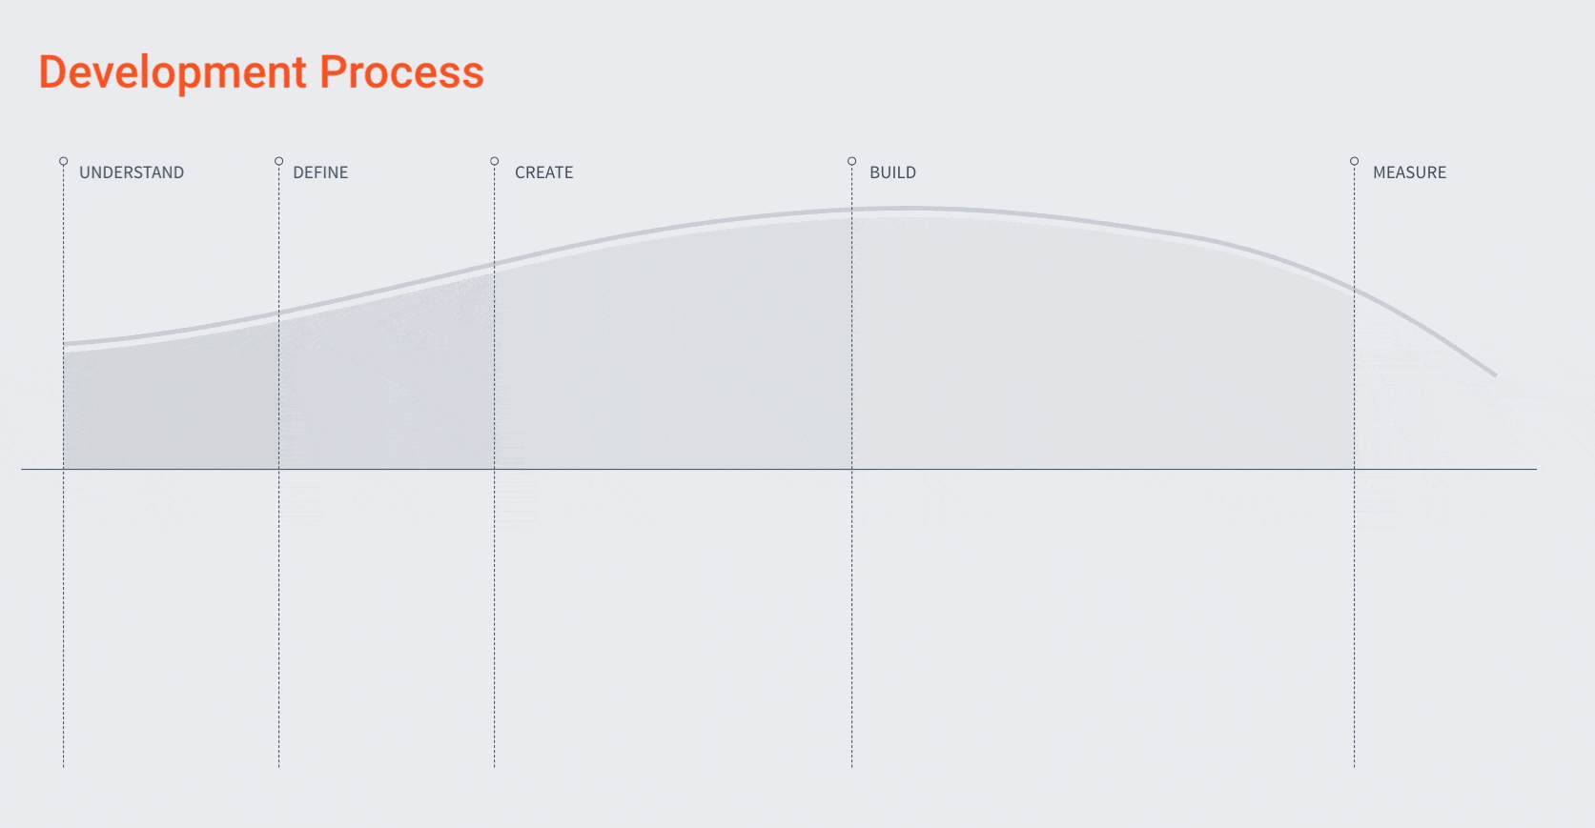Click where CREATE dashed line meets the curve
Screen dimensions: 1595x828
click(495, 265)
